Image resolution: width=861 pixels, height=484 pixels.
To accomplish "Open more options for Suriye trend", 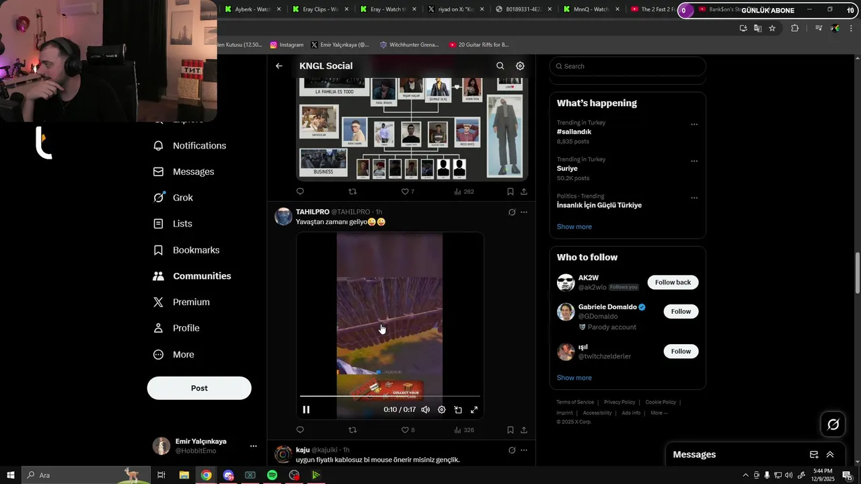I will 694,161.
